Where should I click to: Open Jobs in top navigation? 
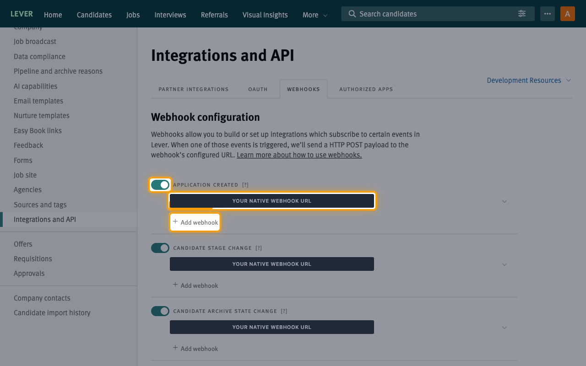point(133,15)
